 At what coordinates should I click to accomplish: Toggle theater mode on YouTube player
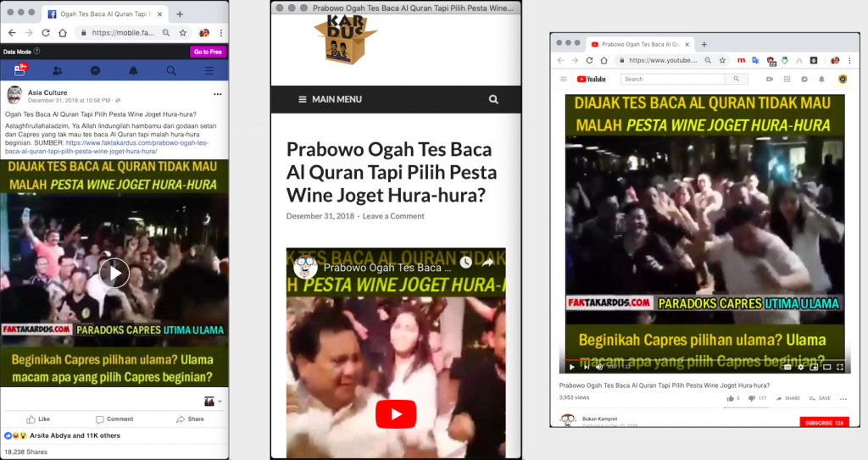826,367
